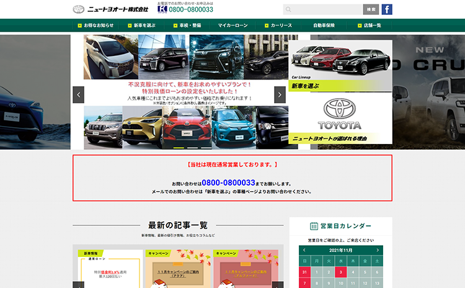
Task: Open お得なお知らせ menu
Action: (95, 25)
